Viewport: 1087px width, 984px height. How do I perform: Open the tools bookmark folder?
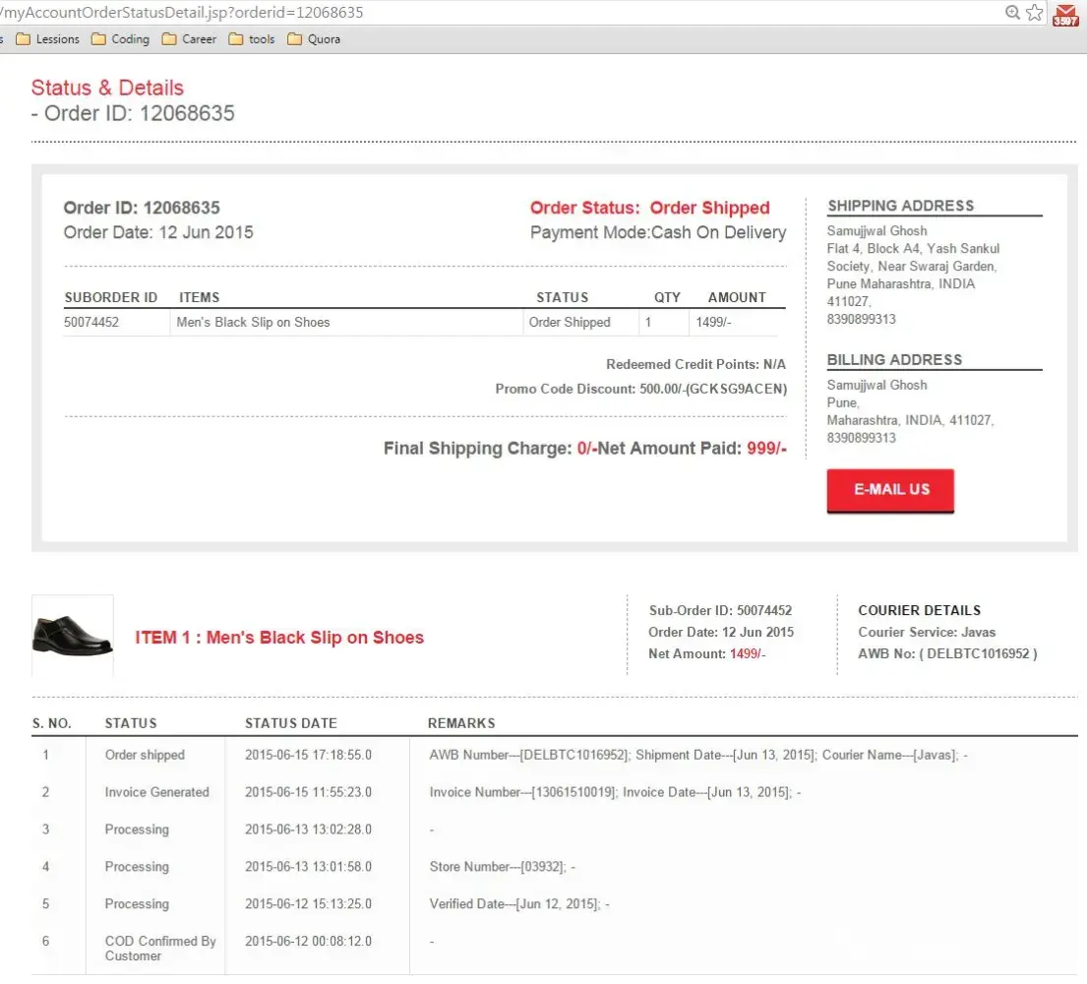coord(252,39)
